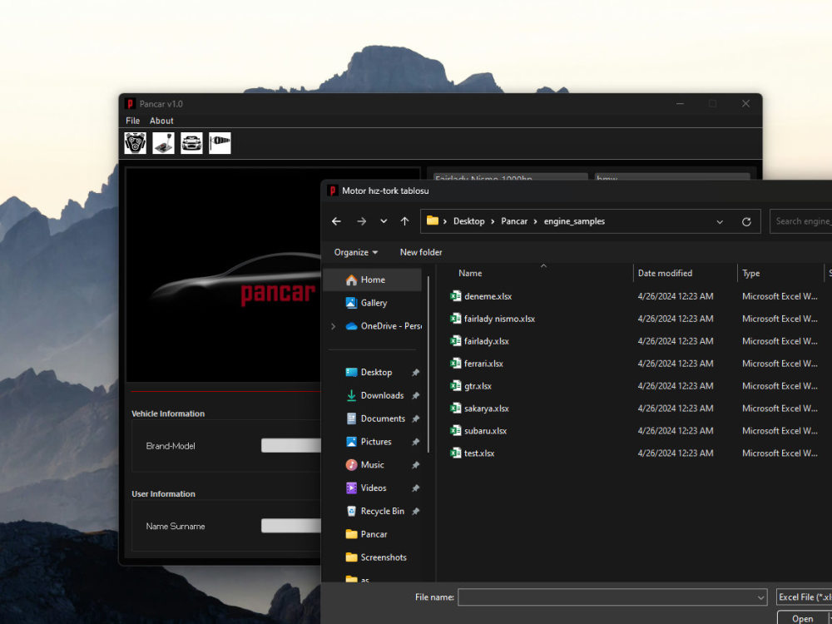Image resolution: width=832 pixels, height=624 pixels.
Task: Focus the Search engine_samples box
Action: coord(800,221)
